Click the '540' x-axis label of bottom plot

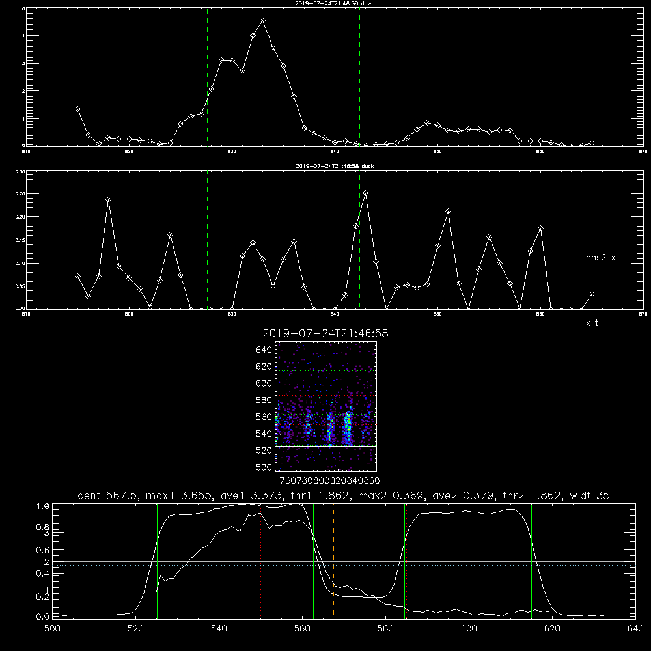[x=219, y=629]
